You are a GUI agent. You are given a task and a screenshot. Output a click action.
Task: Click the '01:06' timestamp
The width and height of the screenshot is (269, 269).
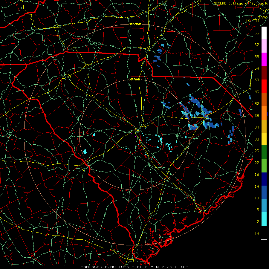(181, 267)
